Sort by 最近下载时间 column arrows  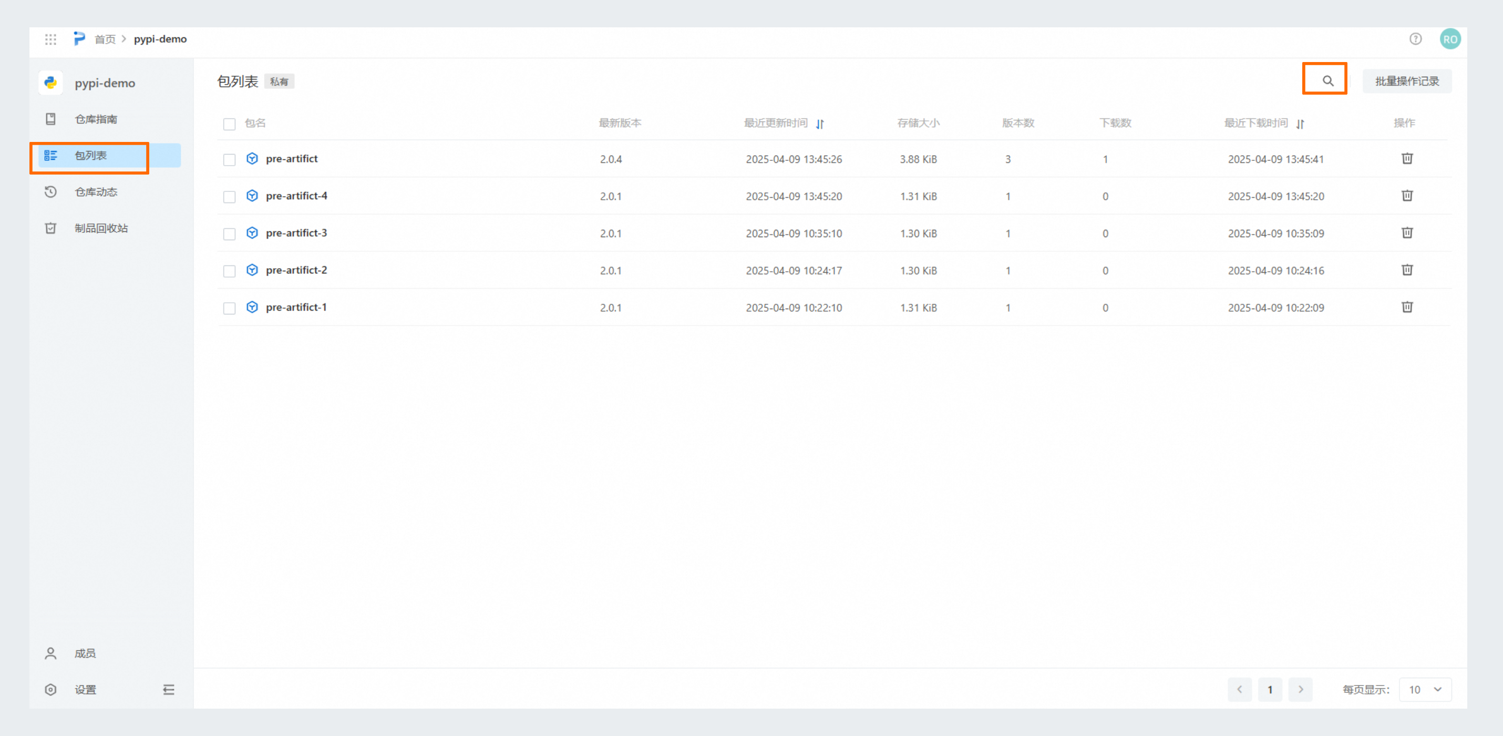tap(1300, 124)
